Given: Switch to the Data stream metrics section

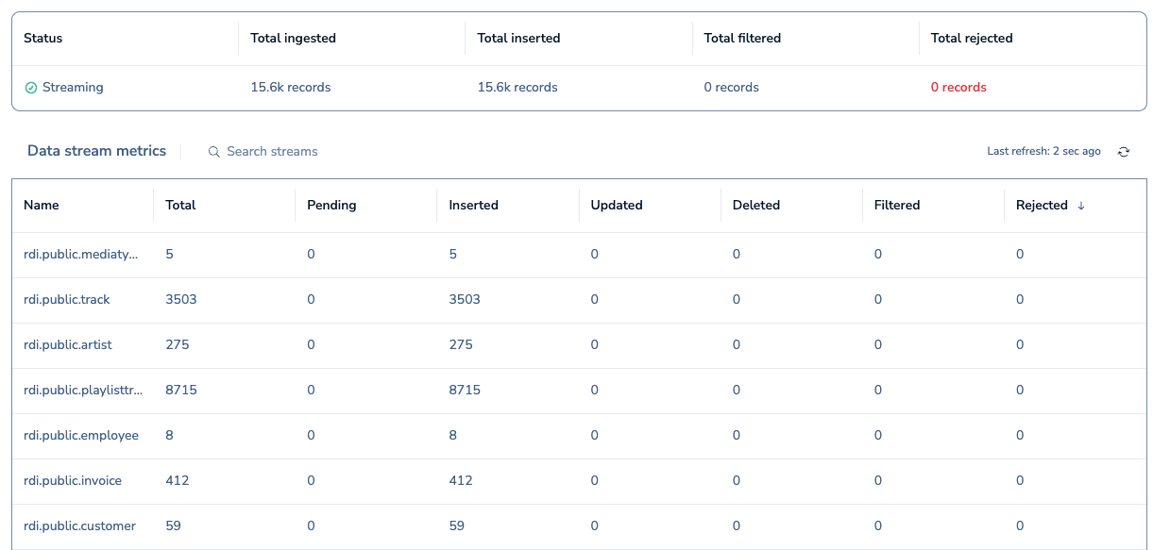Looking at the screenshot, I should [96, 151].
